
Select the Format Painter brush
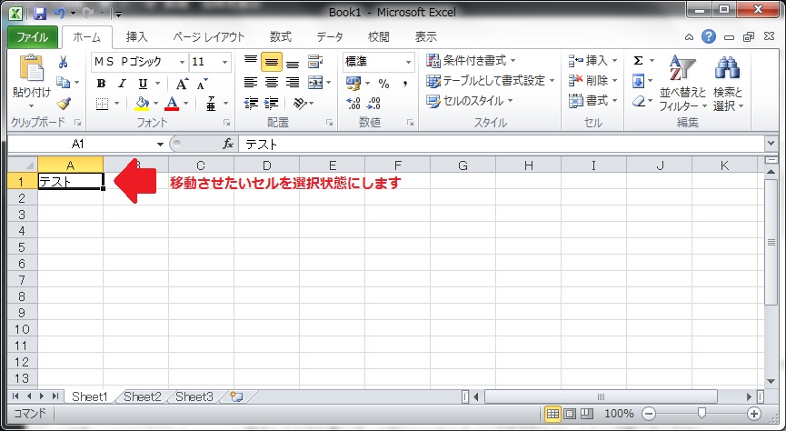click(x=64, y=104)
